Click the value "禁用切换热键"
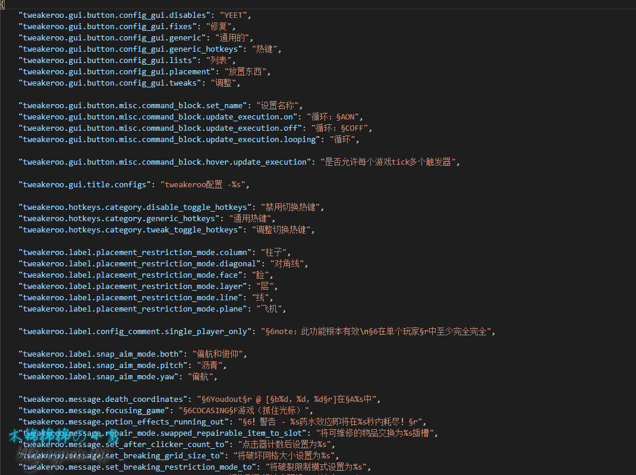 point(291,207)
